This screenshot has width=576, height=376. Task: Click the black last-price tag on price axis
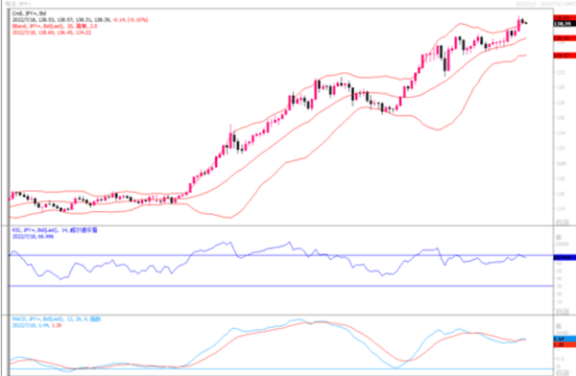pos(564,24)
